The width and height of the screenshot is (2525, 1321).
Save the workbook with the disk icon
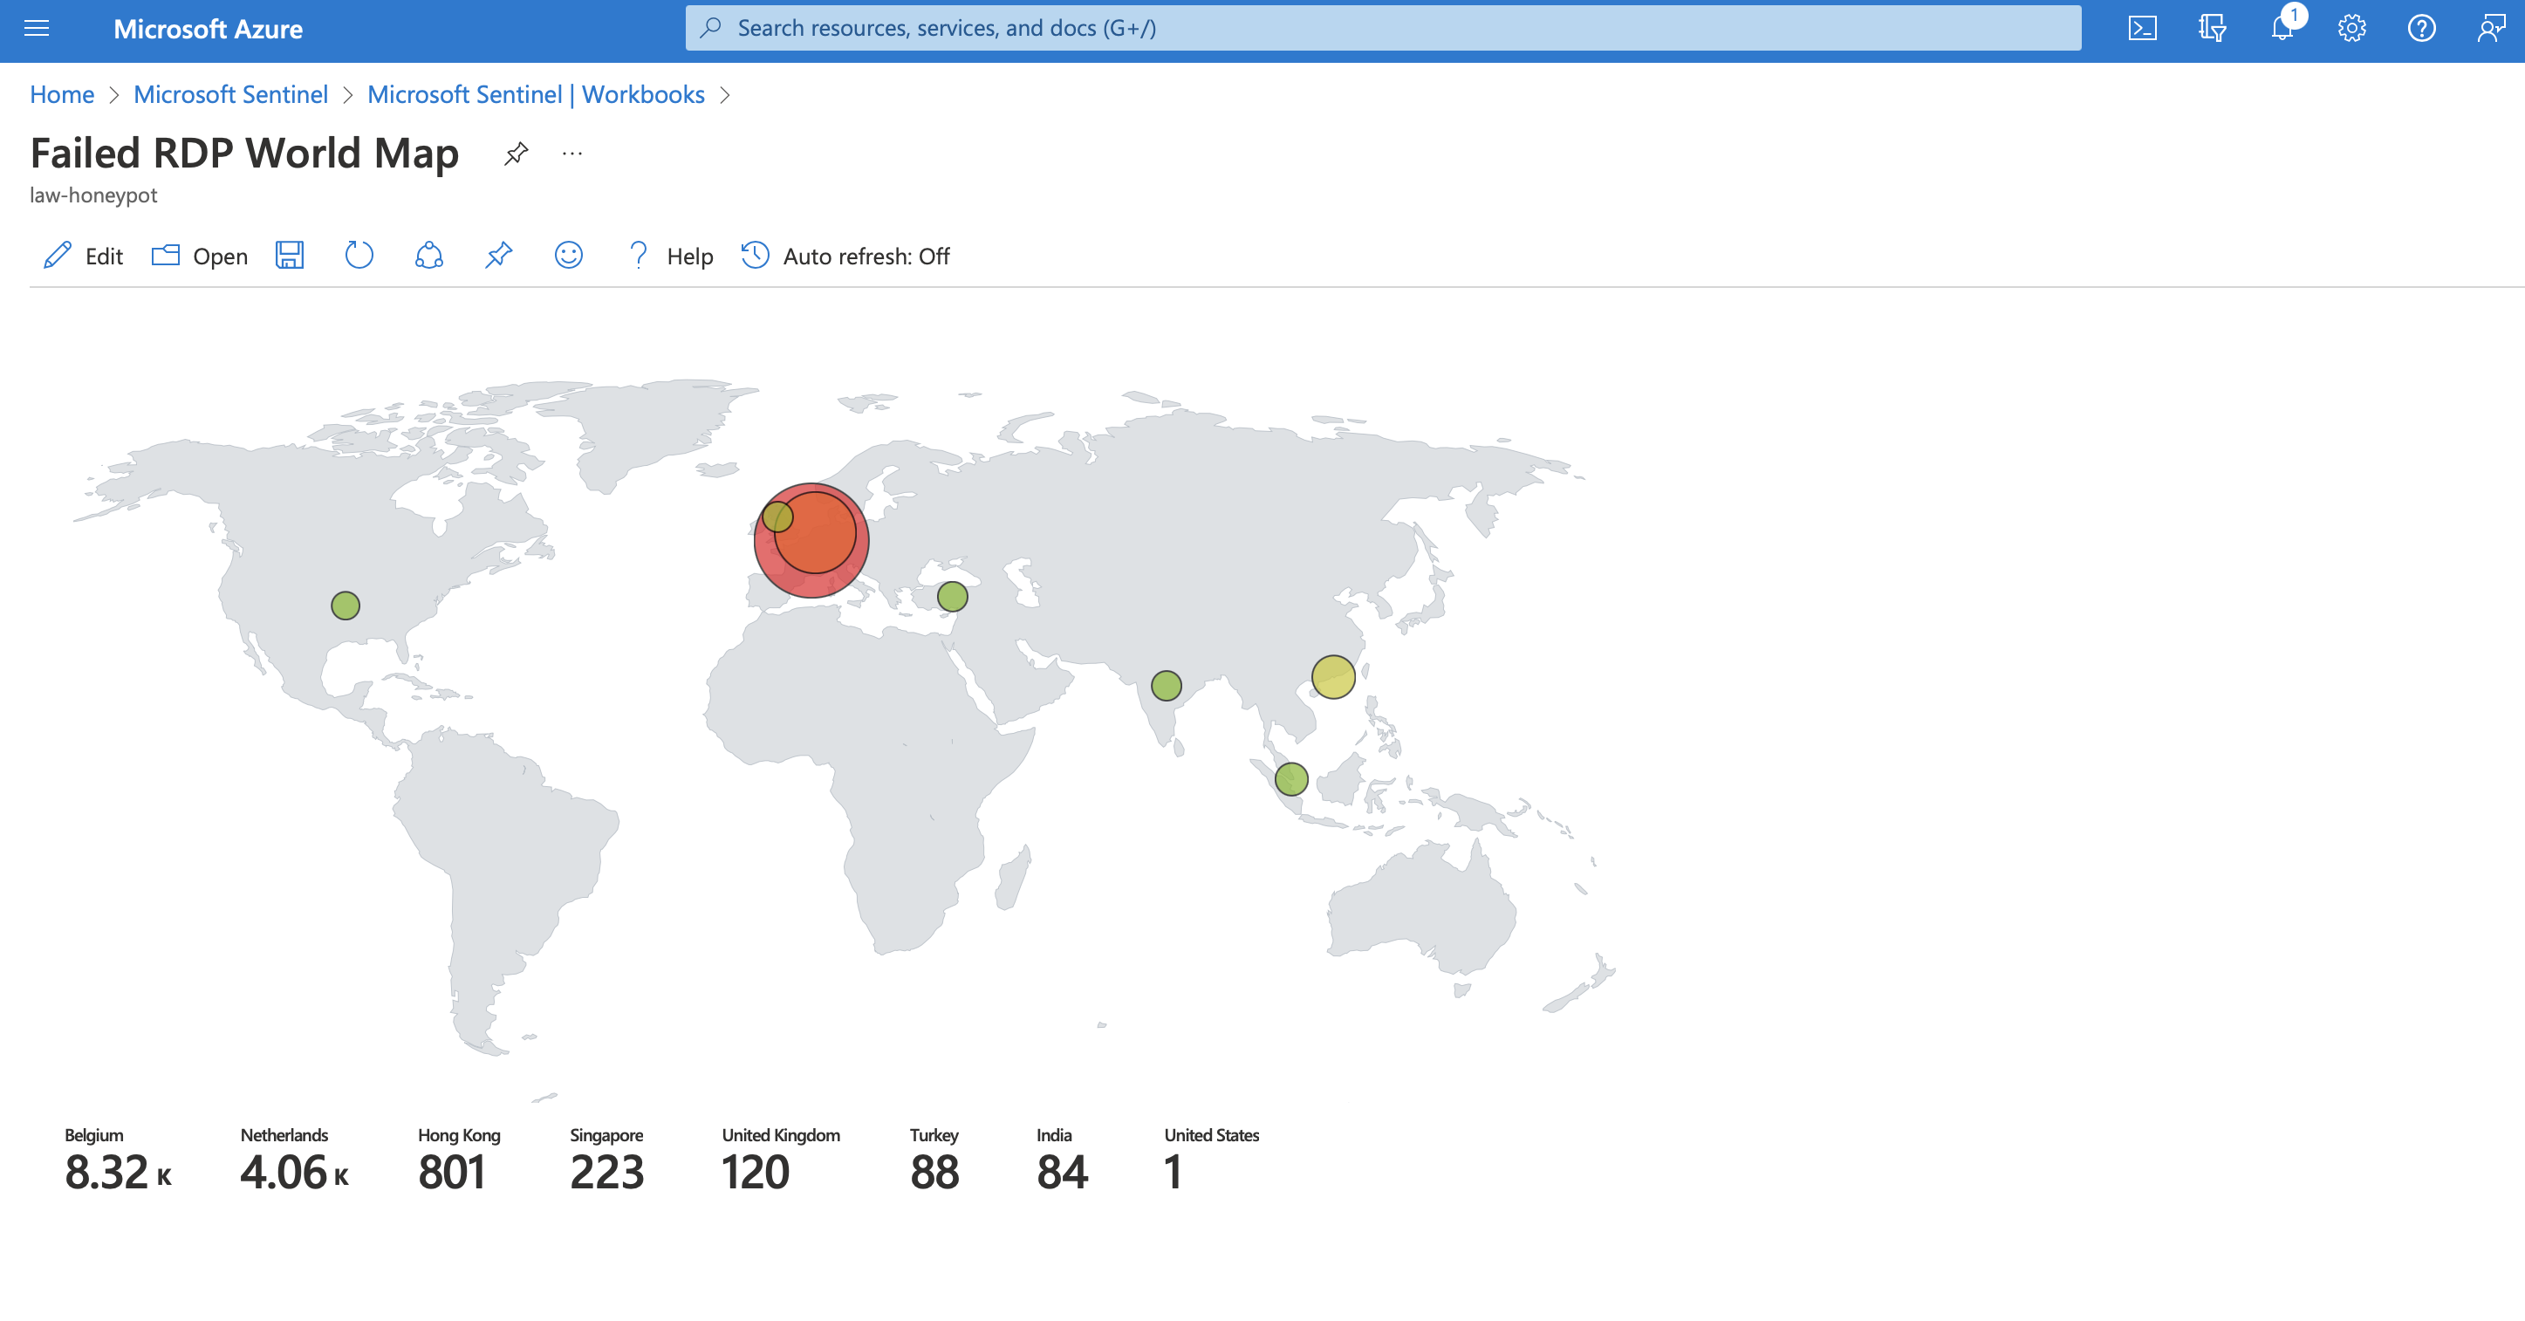coord(289,256)
